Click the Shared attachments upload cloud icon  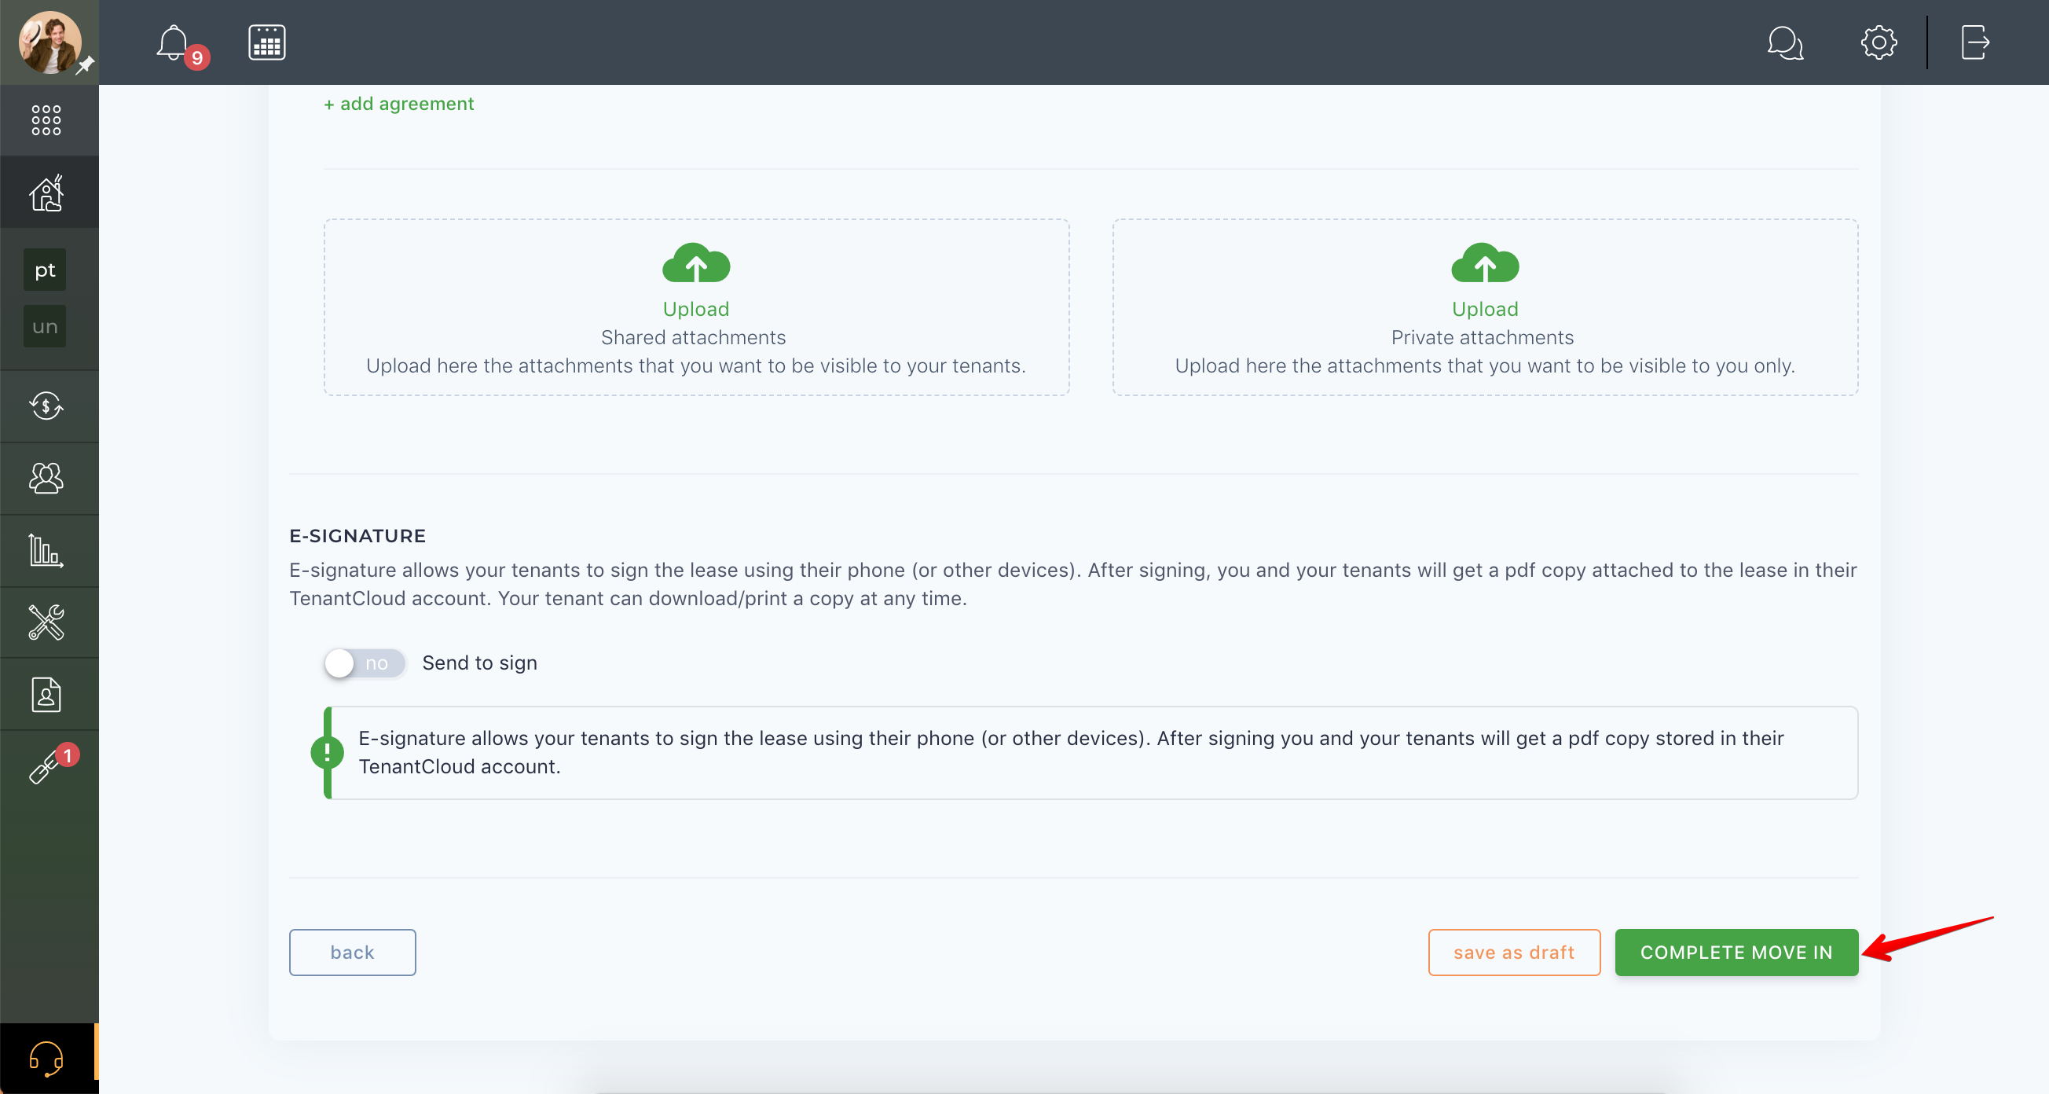click(x=696, y=262)
